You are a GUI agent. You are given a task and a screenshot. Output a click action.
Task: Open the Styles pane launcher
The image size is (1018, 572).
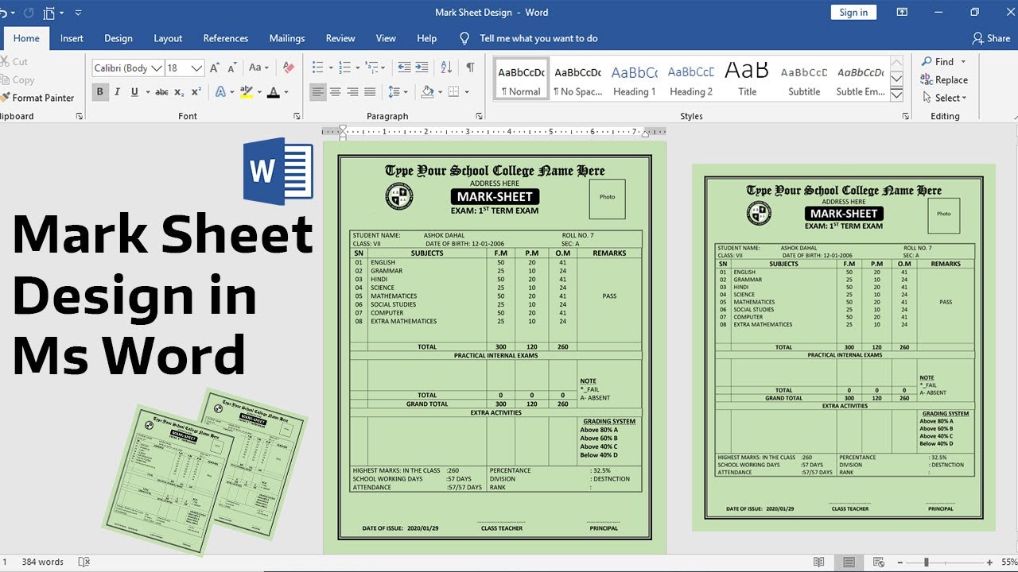coord(906,116)
